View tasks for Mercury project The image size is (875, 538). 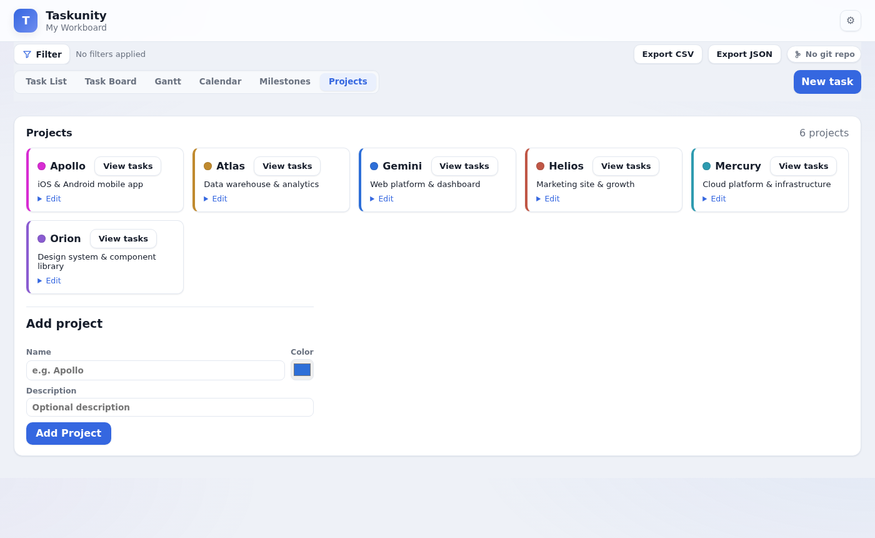point(804,166)
